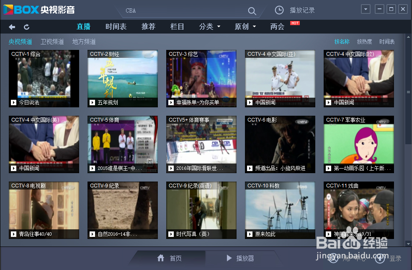Open the CCTV-2 财经 thumbnail

point(123,78)
